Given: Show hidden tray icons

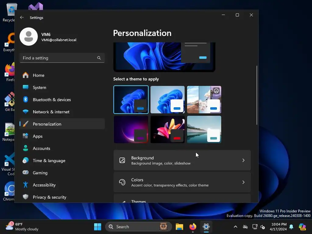Looking at the screenshot, I should coord(236,227).
